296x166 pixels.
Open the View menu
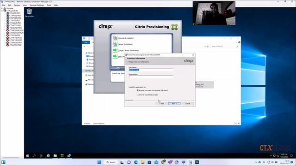pyautogui.click(x=25, y=5)
